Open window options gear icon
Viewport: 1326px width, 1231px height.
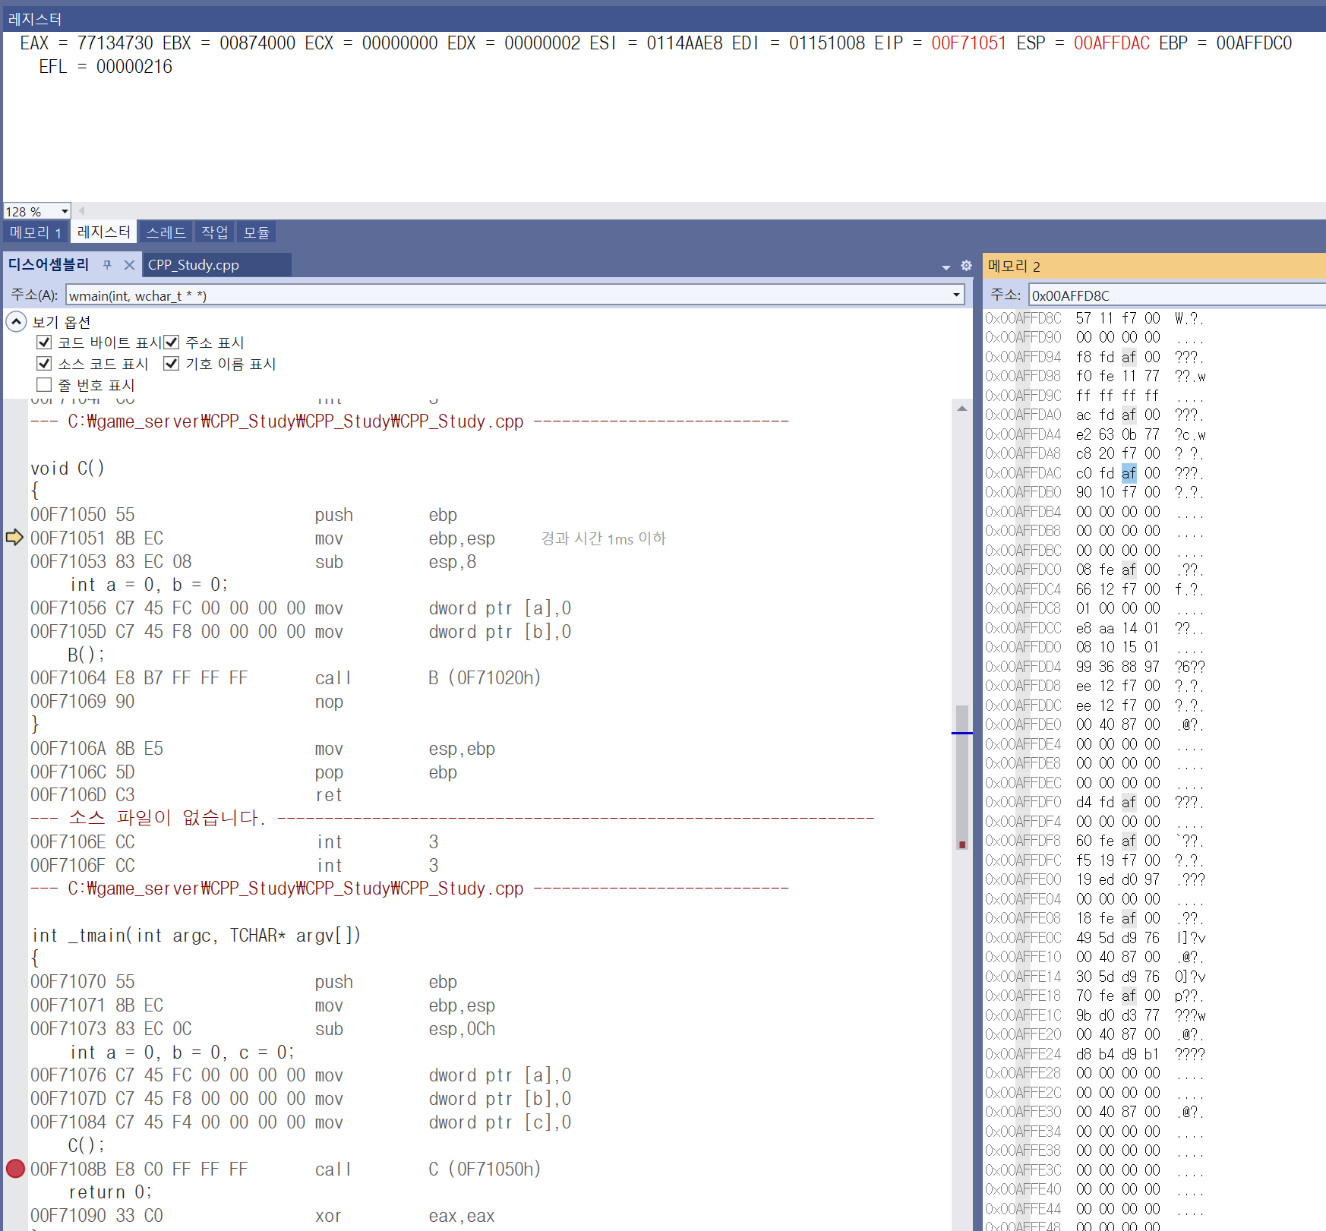click(966, 265)
